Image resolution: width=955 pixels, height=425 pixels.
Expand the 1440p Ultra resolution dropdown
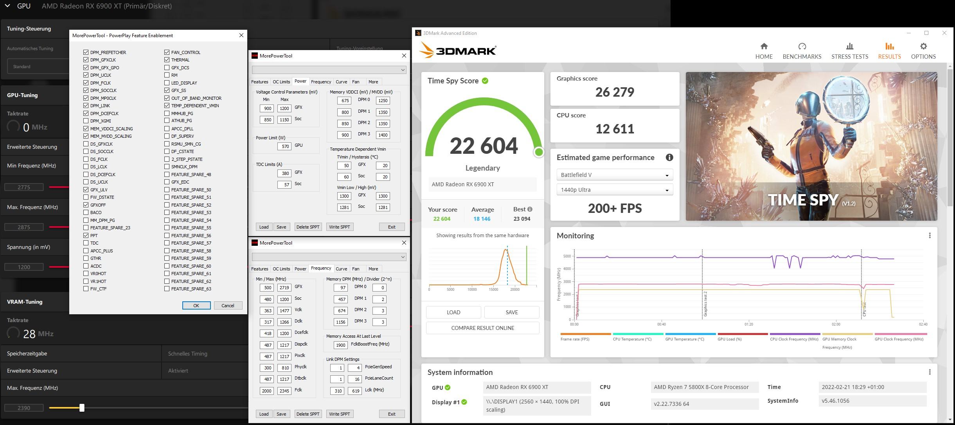614,190
